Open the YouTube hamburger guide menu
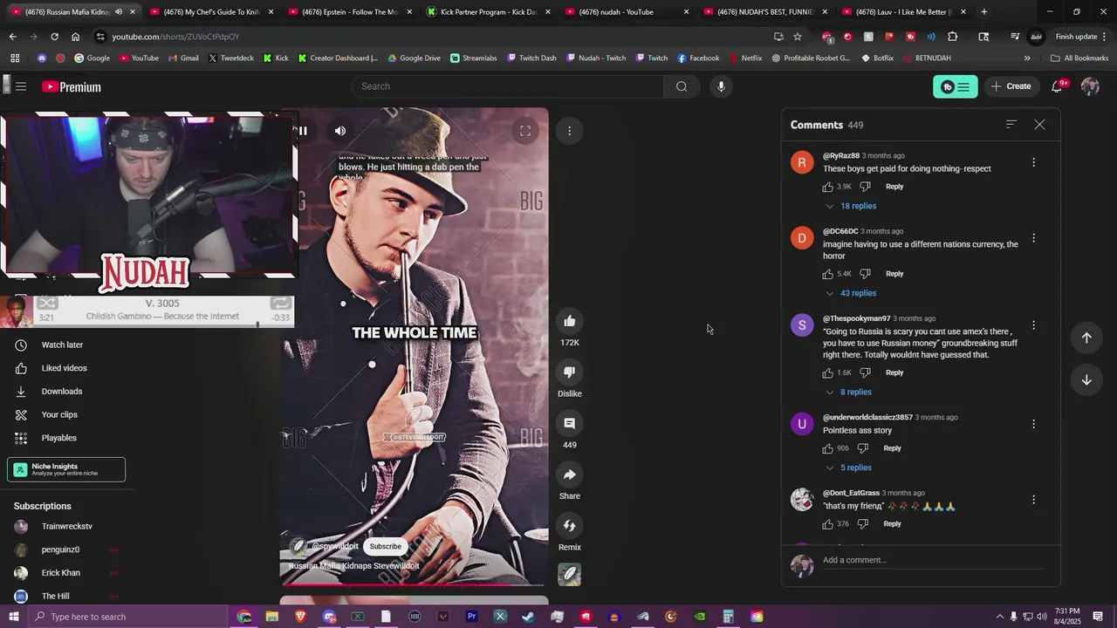The image size is (1117, 628). [x=21, y=86]
